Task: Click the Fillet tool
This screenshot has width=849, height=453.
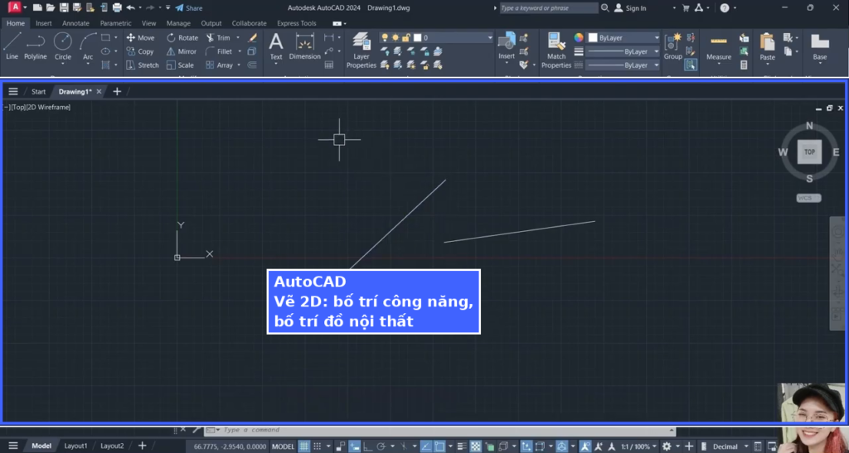Action: (x=219, y=51)
